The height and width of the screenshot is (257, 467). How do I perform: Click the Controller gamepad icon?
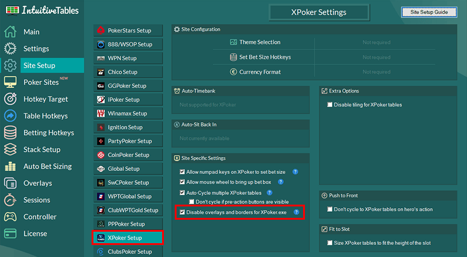coord(10,217)
